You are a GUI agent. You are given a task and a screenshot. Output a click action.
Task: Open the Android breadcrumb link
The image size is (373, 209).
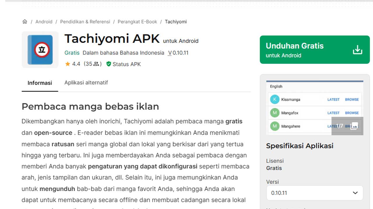[x=44, y=22]
